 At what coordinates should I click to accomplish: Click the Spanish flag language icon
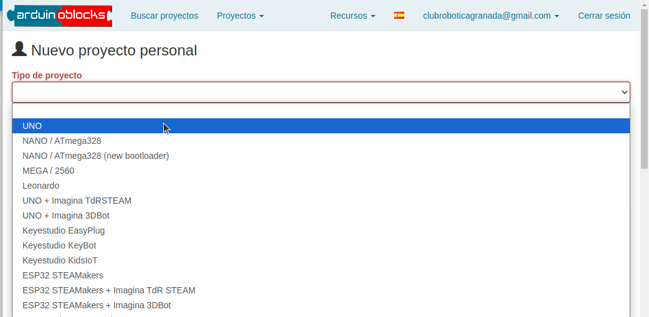pos(399,16)
